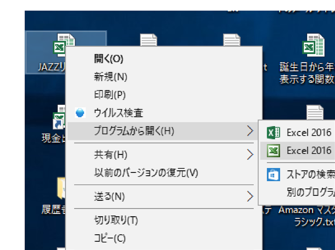
Task: Click the Amazon マスク file name label
Action: [307, 216]
